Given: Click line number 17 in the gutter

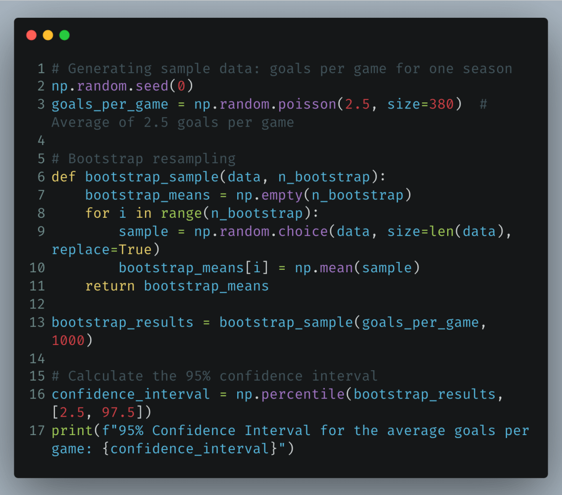Looking at the screenshot, I should click(x=37, y=430).
